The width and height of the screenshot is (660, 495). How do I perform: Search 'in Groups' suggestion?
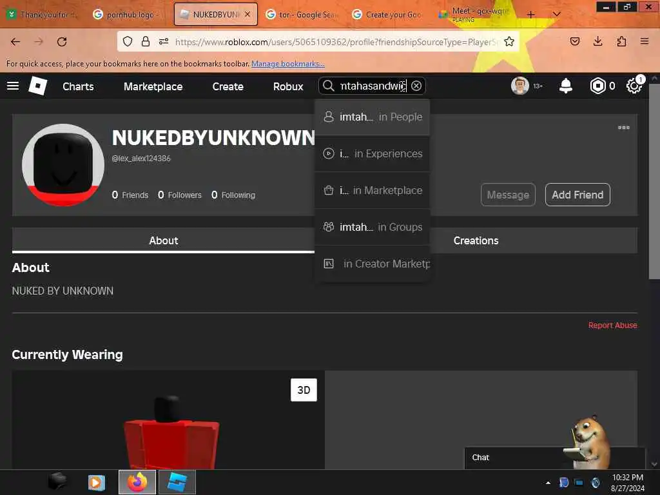point(372,227)
